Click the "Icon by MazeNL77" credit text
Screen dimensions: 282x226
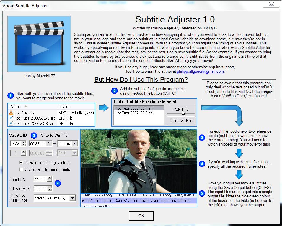pyautogui.click(x=39, y=76)
